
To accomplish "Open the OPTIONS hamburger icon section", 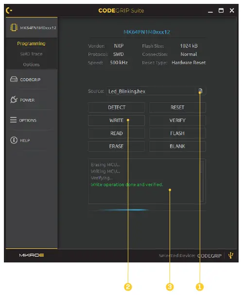I will [13, 120].
